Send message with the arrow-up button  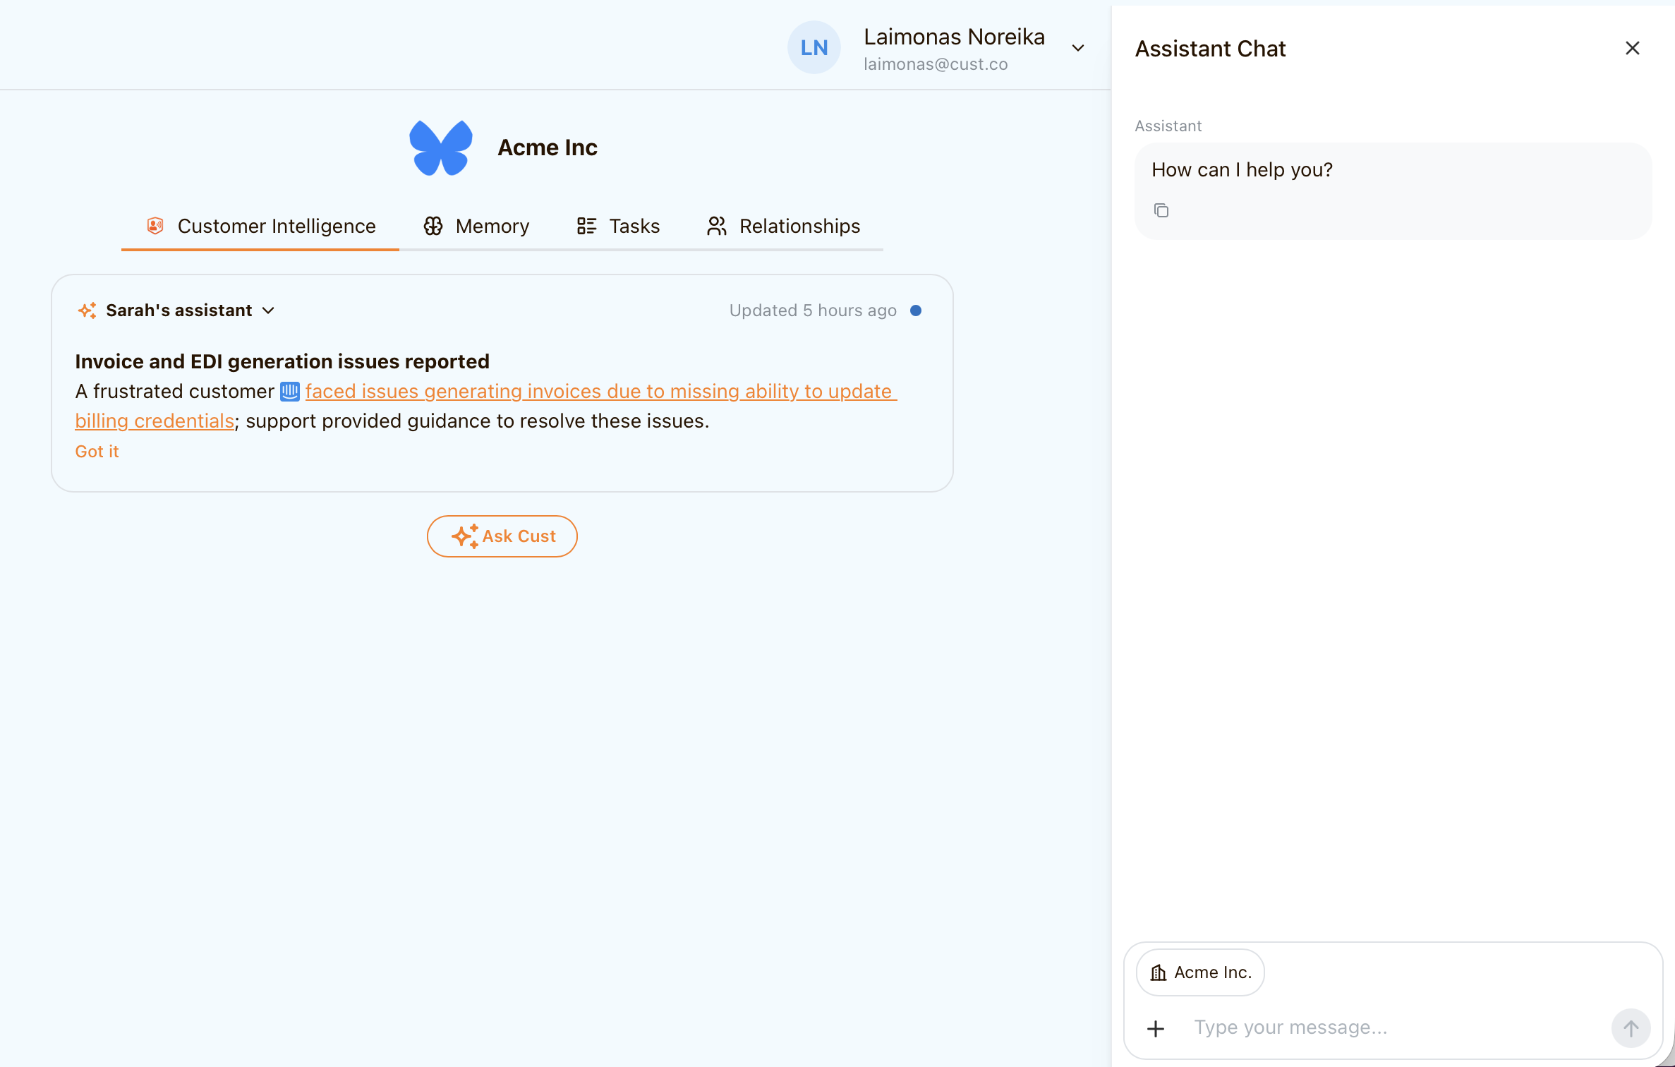(x=1630, y=1028)
